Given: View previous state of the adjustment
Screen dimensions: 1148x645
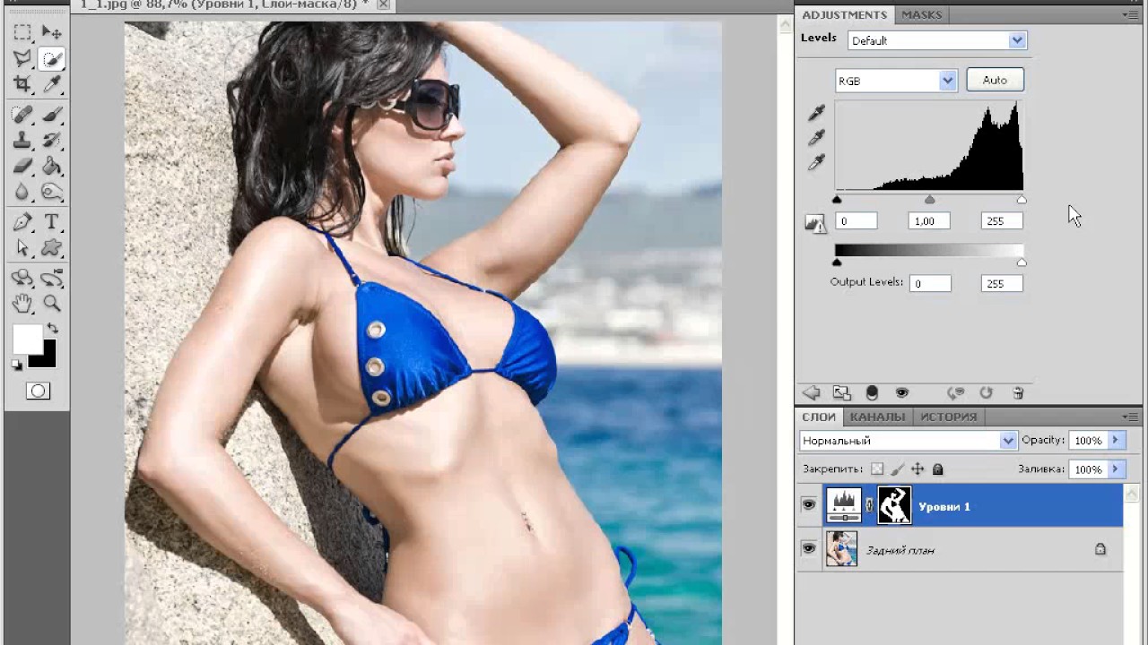Looking at the screenshot, I should 956,392.
